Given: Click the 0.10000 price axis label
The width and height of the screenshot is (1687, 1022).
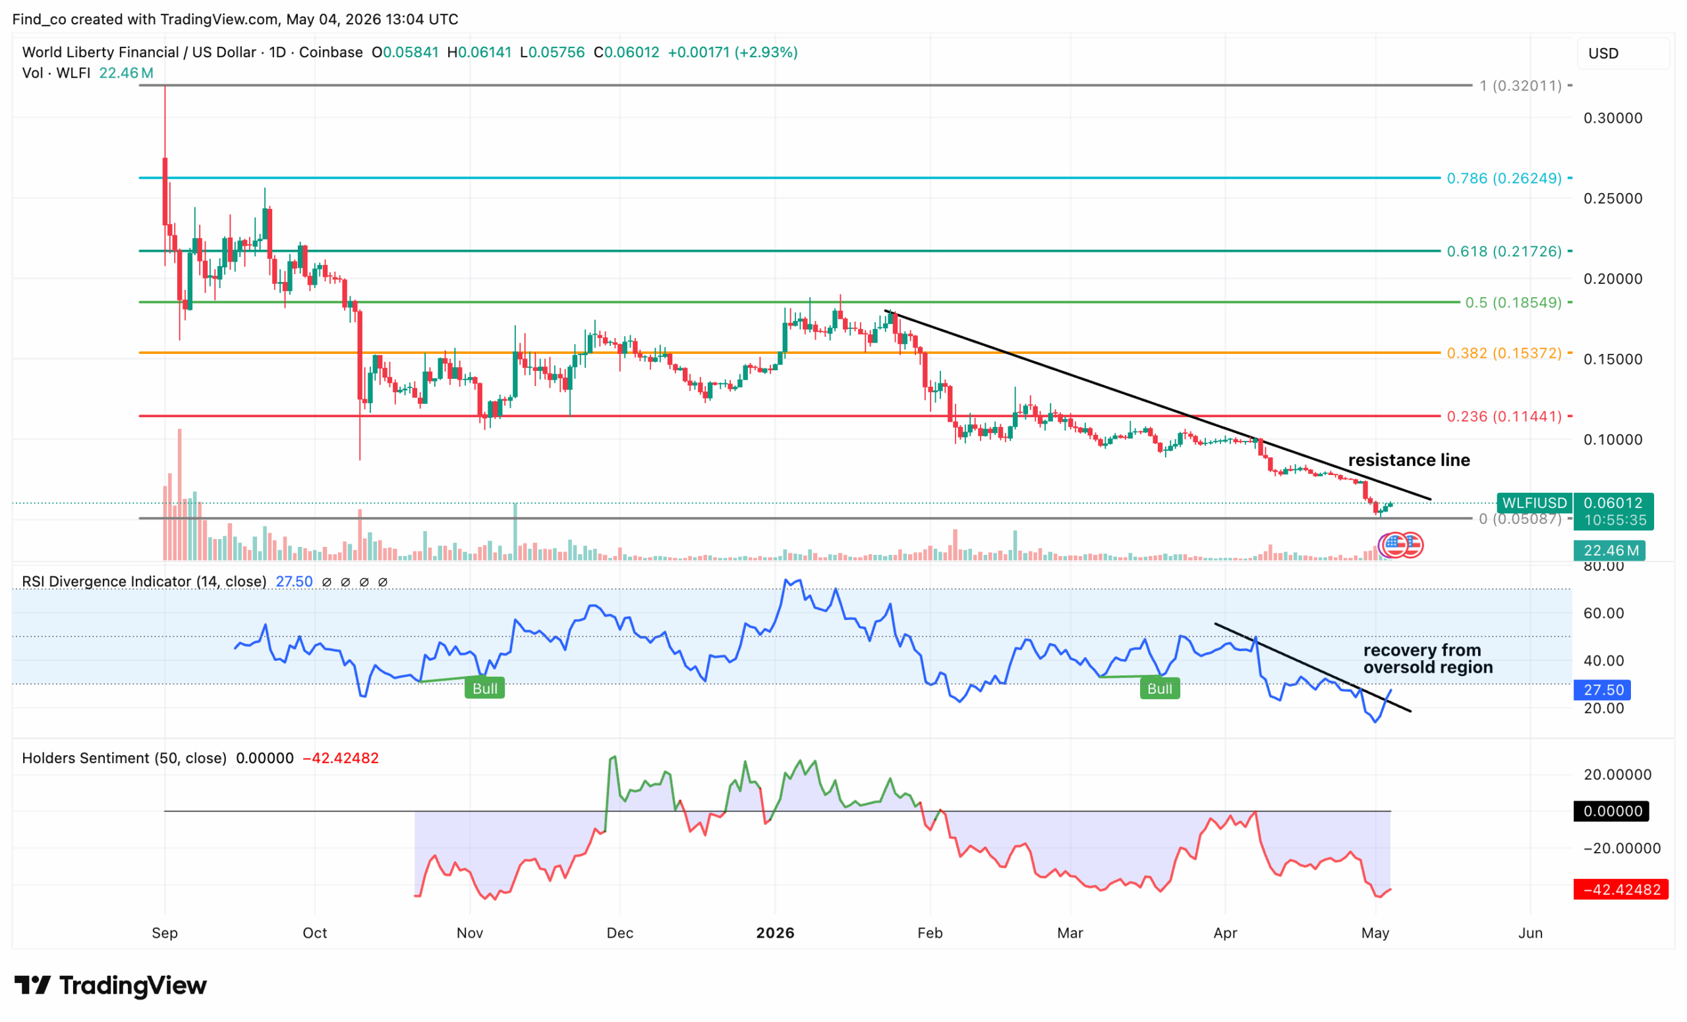Looking at the screenshot, I should tap(1613, 440).
